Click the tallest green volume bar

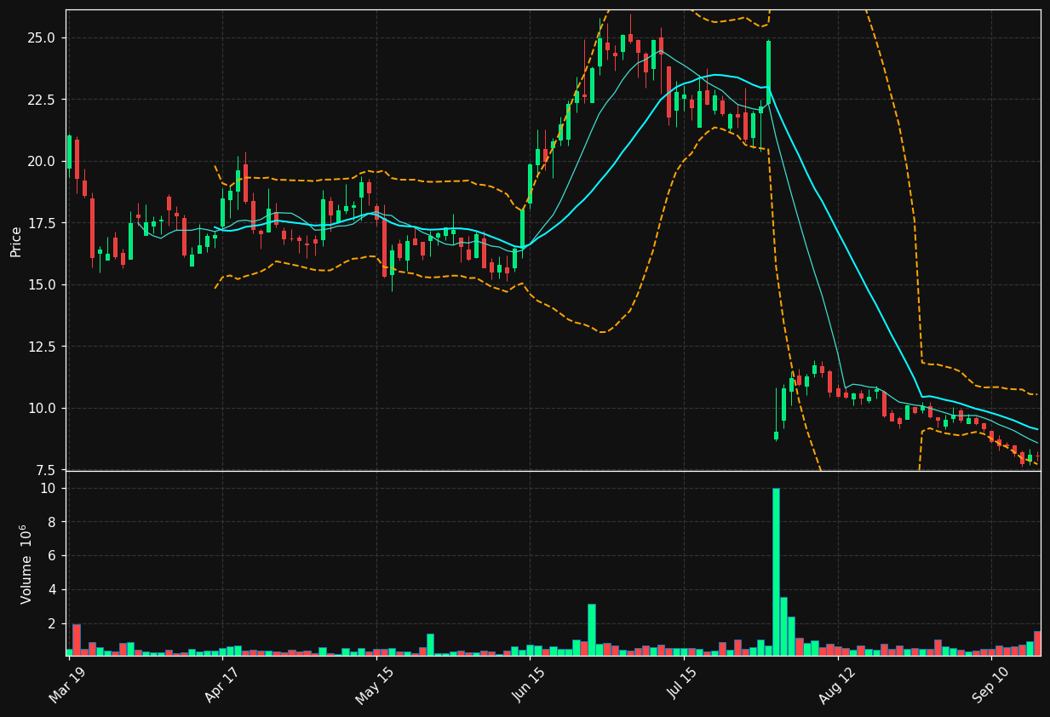(776, 571)
